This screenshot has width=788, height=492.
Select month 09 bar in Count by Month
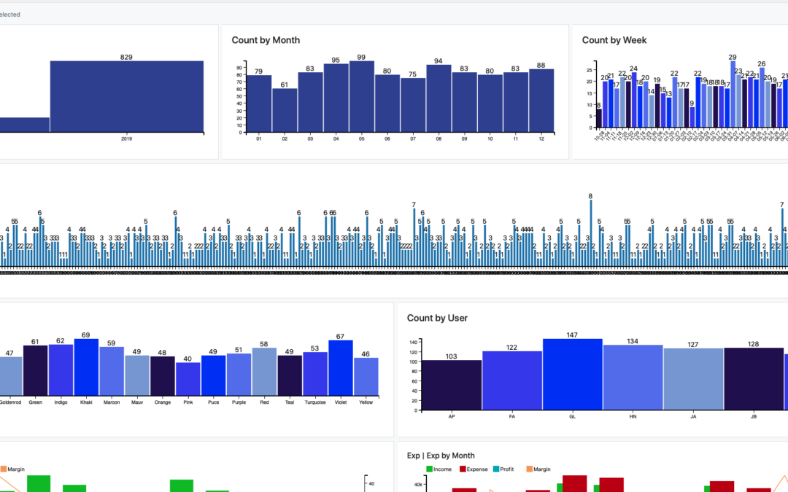[x=464, y=103]
